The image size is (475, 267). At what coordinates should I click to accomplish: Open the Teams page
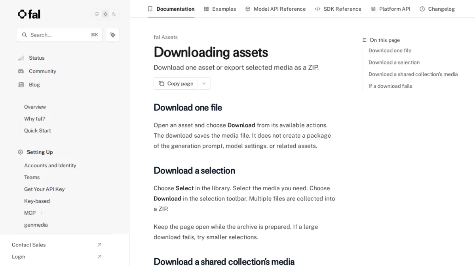click(x=32, y=177)
